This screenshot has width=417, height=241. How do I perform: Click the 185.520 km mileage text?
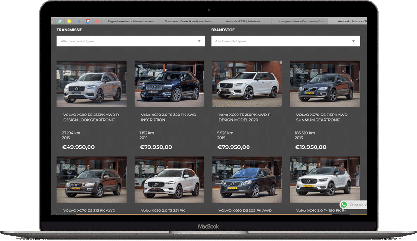coord(305,133)
